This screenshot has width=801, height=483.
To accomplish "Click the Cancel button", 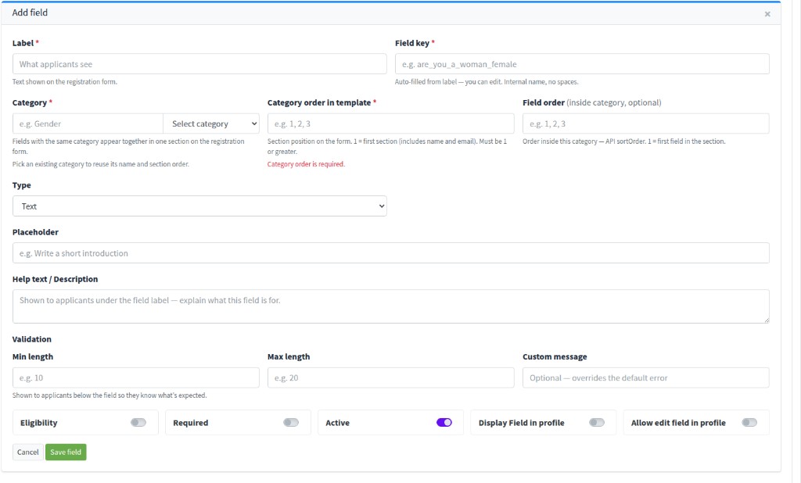I will [27, 452].
